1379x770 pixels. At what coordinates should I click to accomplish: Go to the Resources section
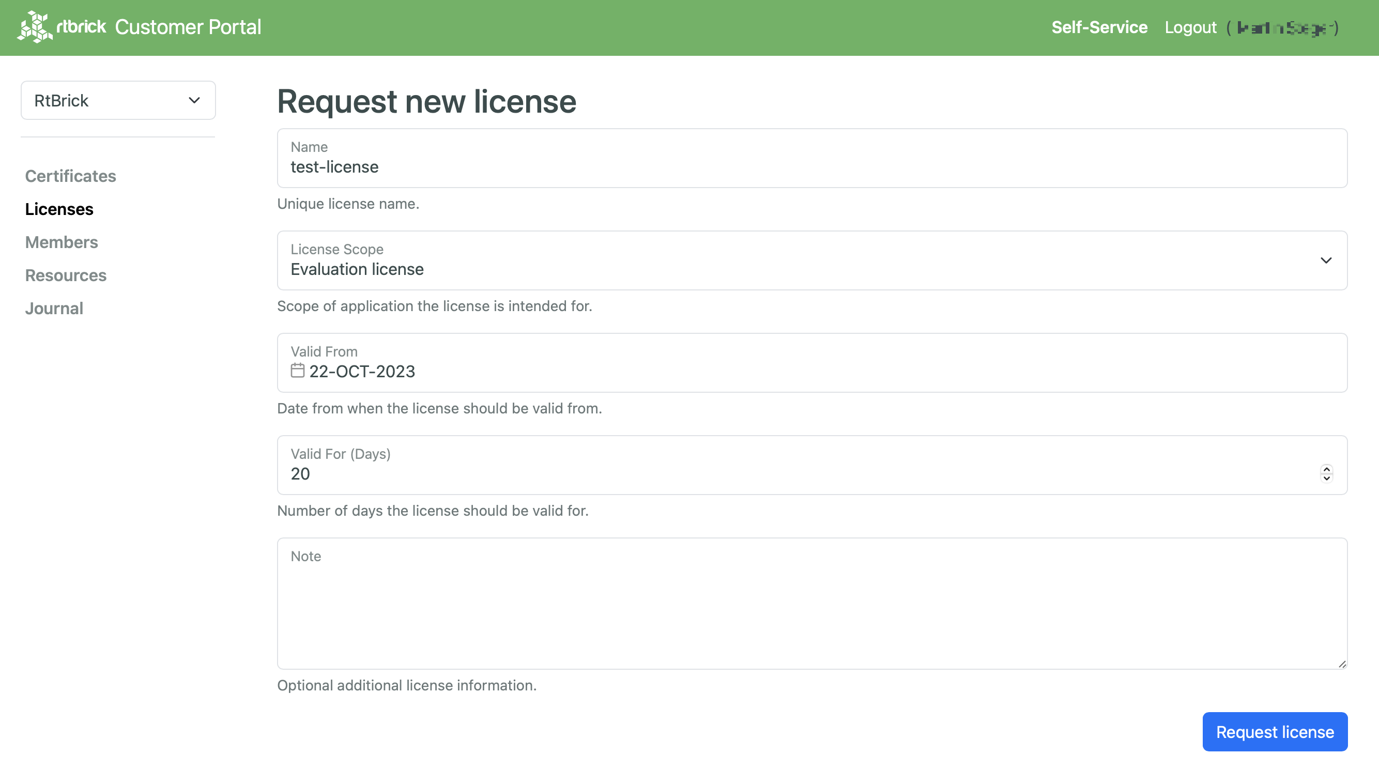pyautogui.click(x=65, y=275)
